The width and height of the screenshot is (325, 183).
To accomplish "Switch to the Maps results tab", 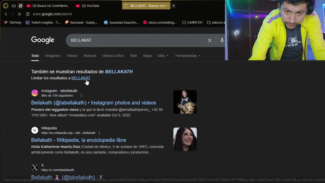I will (148, 56).
